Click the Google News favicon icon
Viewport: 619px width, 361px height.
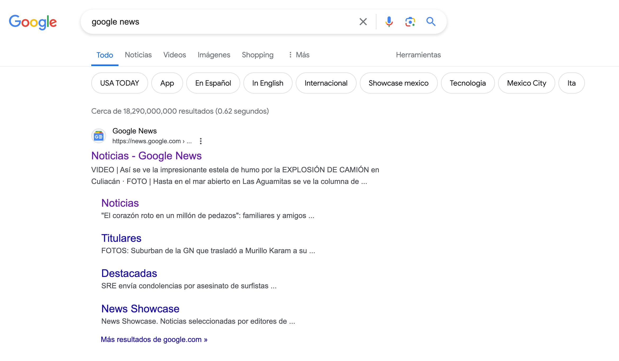(99, 136)
